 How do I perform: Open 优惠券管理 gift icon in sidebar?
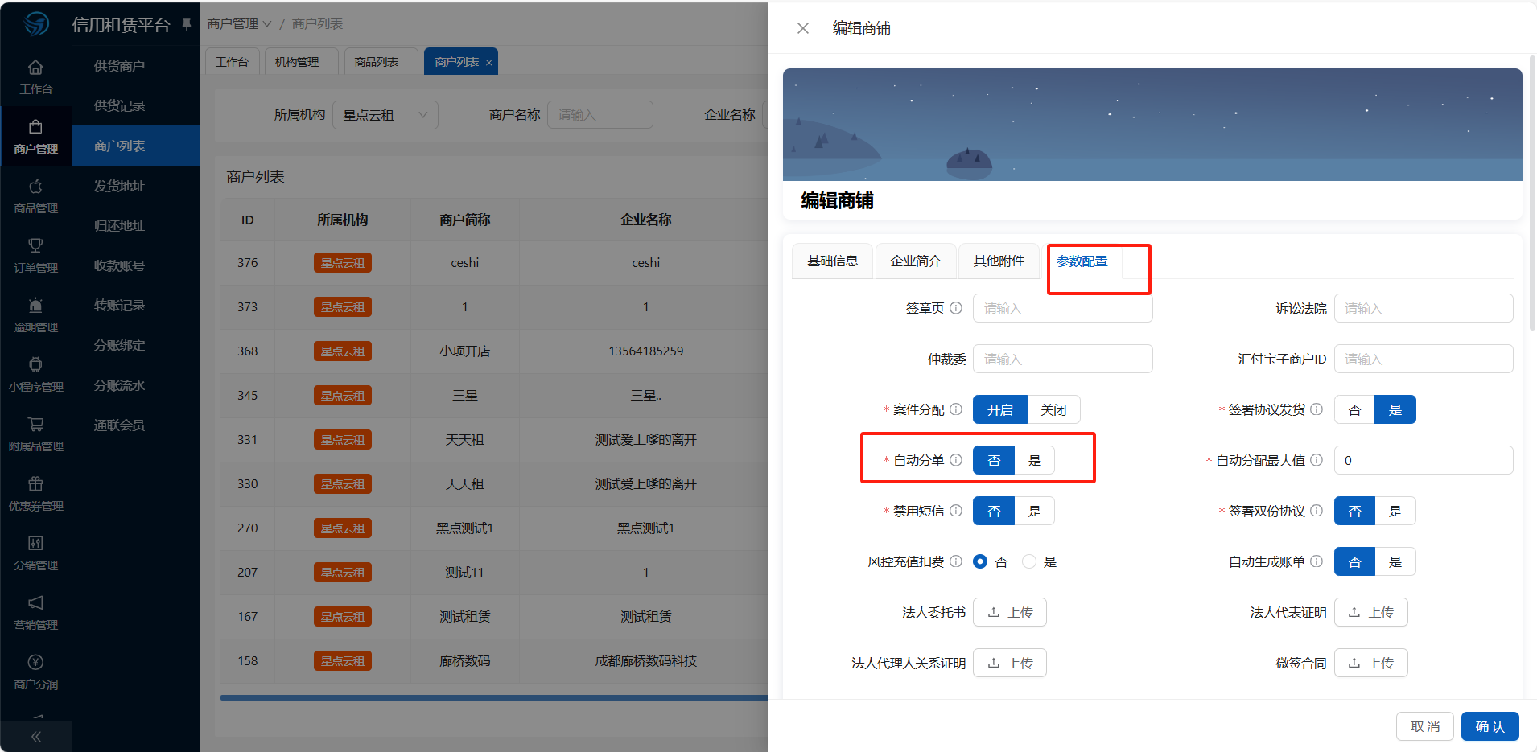click(35, 484)
